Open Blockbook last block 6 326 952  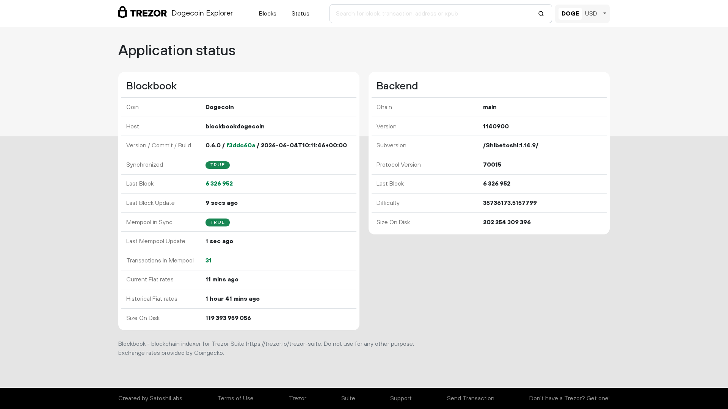click(x=219, y=184)
